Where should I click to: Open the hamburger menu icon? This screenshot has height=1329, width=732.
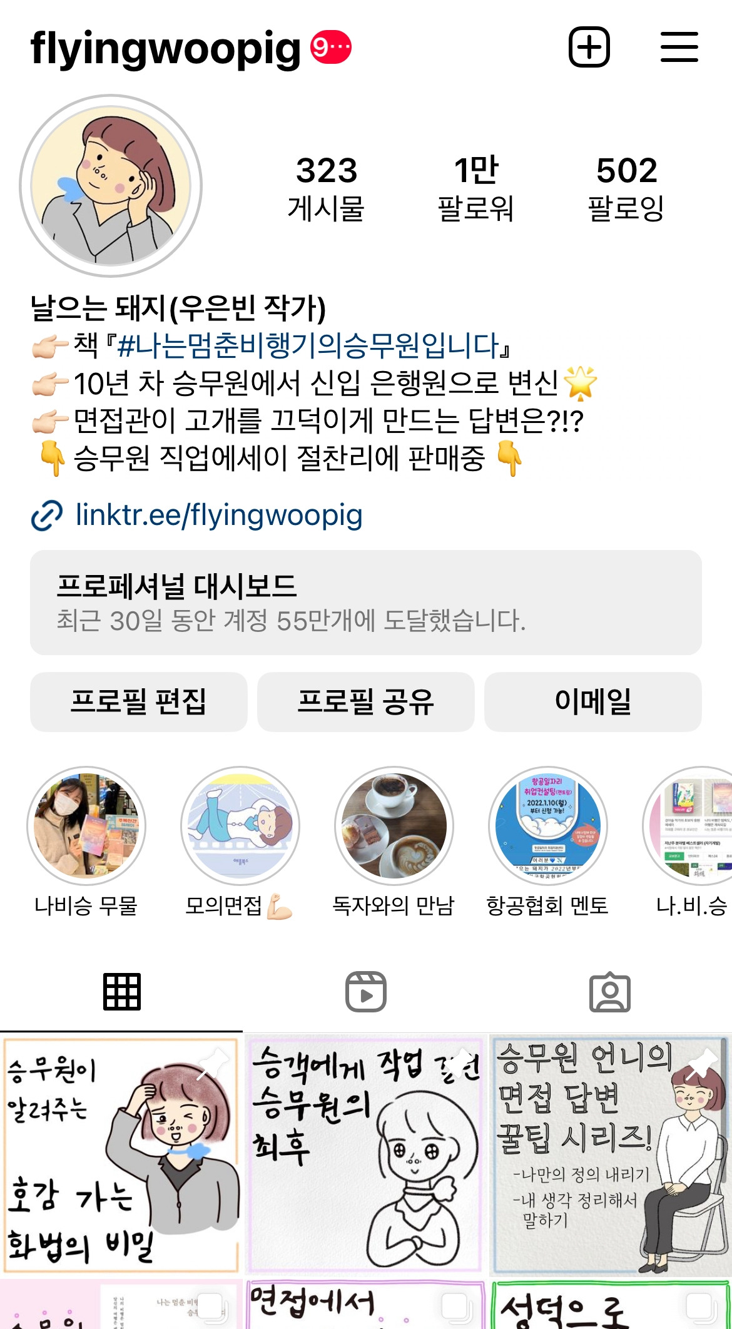(x=679, y=47)
